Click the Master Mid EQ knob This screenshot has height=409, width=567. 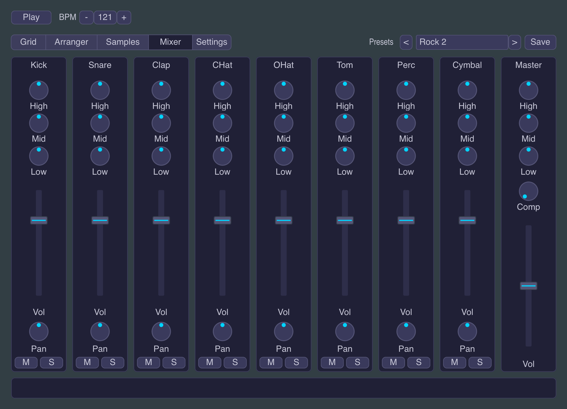[x=529, y=123]
